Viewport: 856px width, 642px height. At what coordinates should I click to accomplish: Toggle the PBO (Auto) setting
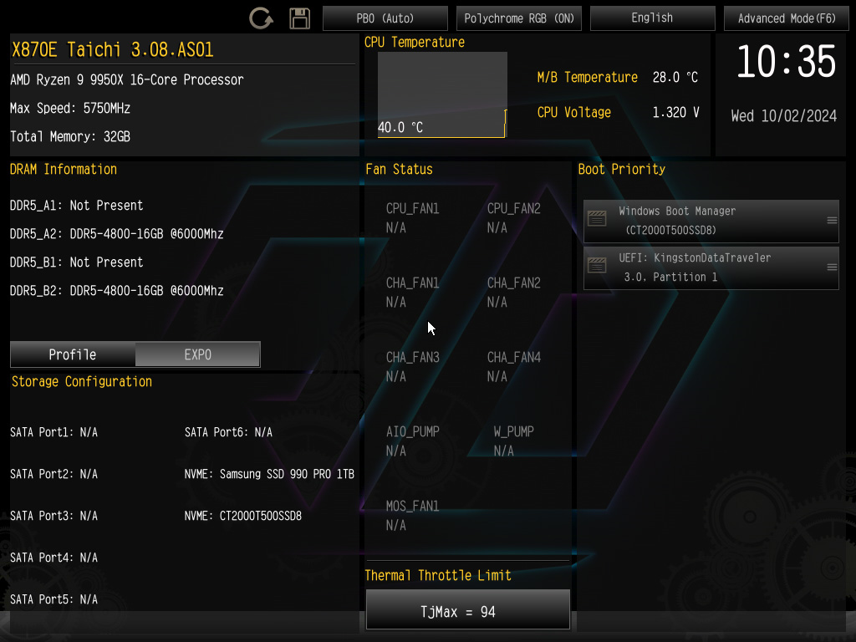pos(385,18)
